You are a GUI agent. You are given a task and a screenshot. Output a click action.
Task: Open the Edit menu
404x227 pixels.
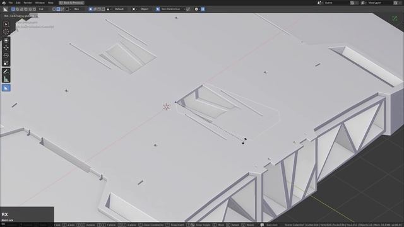click(x=18, y=3)
